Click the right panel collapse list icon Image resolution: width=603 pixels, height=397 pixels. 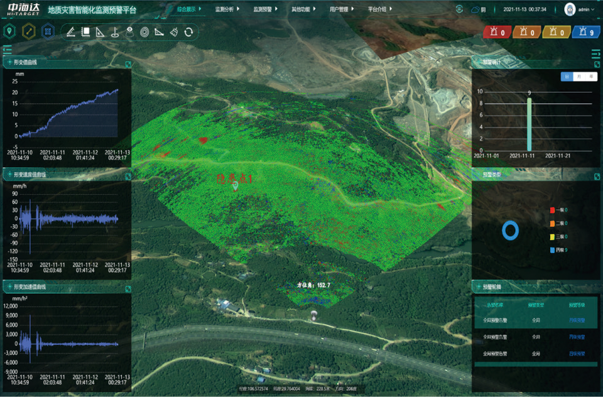pos(595,54)
